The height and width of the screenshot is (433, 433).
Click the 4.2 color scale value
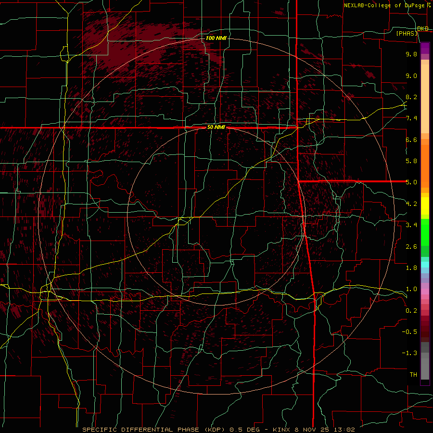point(411,204)
